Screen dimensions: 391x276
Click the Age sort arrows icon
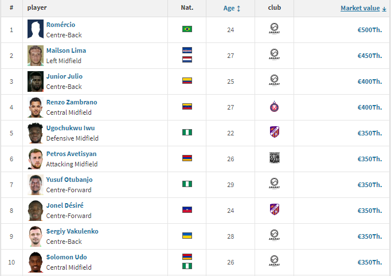[238, 9]
